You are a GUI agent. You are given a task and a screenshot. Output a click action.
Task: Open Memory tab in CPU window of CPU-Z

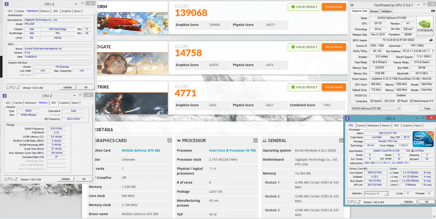coord(386,125)
